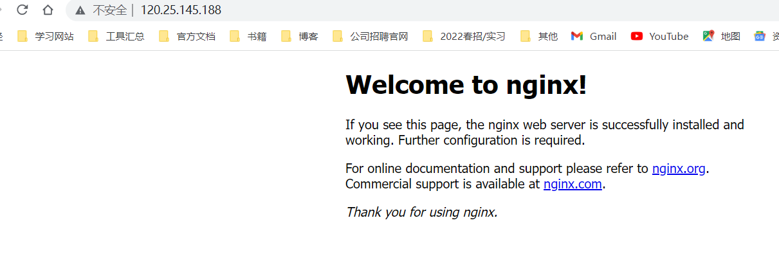Click the not secure warning triangle icon
The image size is (779, 263).
click(x=80, y=10)
